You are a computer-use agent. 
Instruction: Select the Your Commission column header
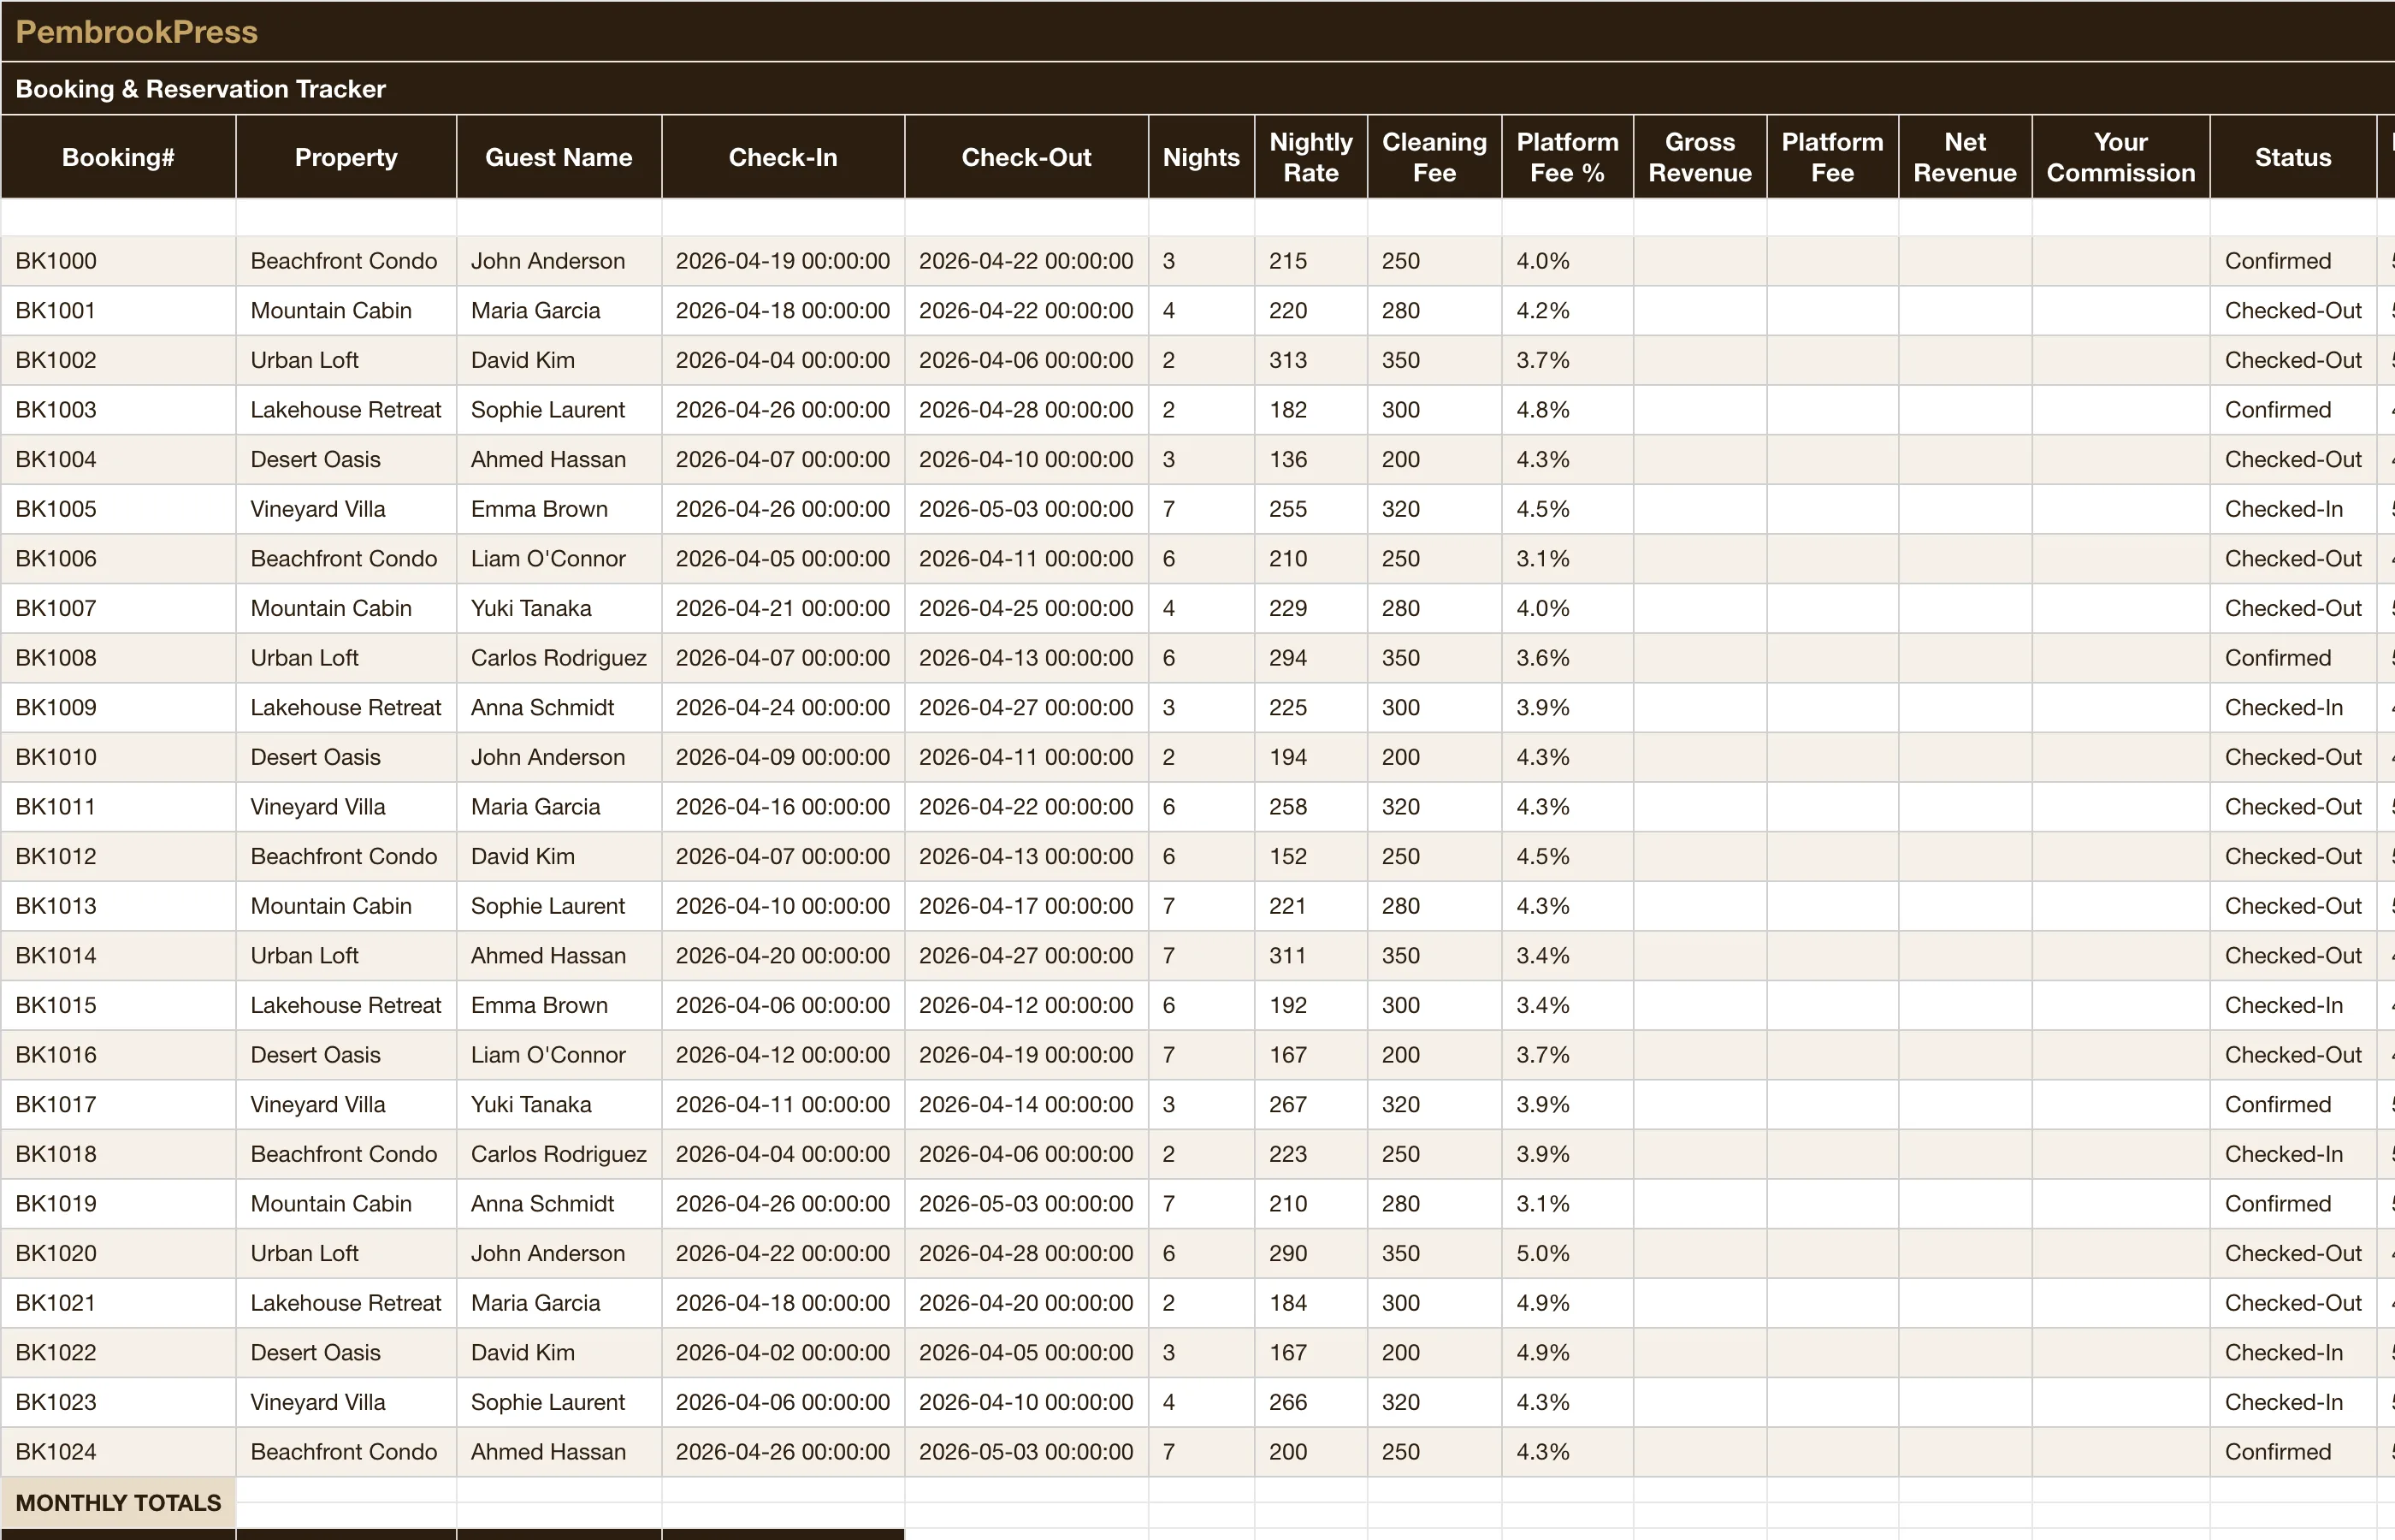point(2120,157)
